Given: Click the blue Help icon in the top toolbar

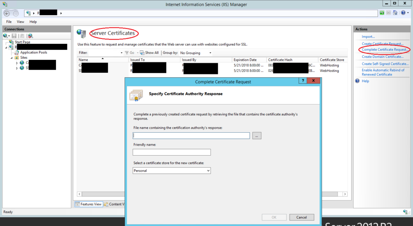Looking at the screenshot, I should pos(403,12).
